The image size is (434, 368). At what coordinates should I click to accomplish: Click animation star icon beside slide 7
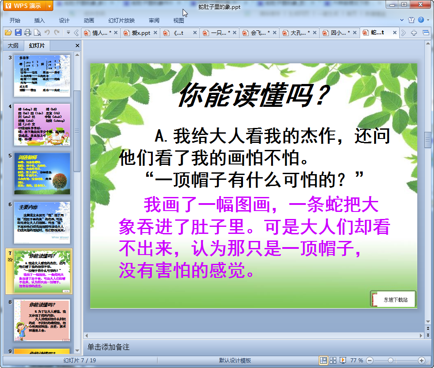point(10,259)
